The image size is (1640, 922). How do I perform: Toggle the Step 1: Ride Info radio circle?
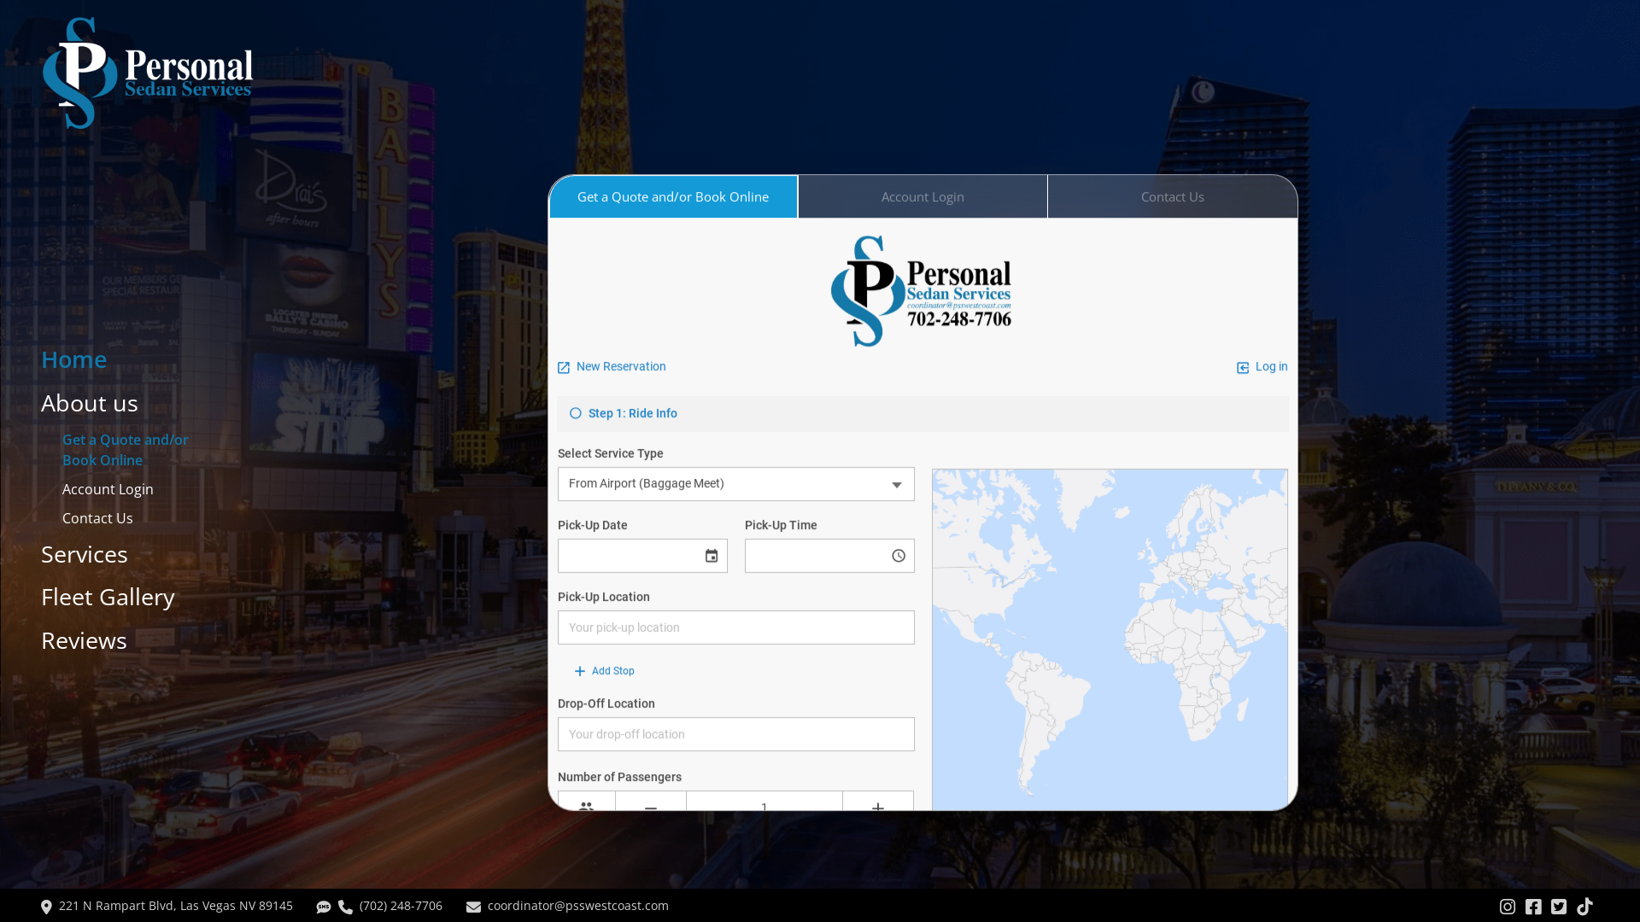coord(576,413)
